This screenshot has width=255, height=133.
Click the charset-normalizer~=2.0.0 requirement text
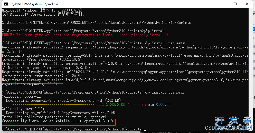pyautogui.click(x=91, y=64)
